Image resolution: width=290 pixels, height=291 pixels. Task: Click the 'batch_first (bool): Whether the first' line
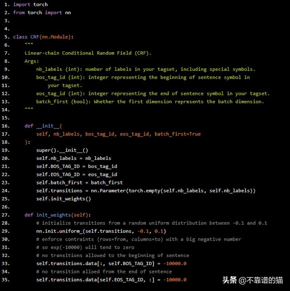tap(150, 102)
